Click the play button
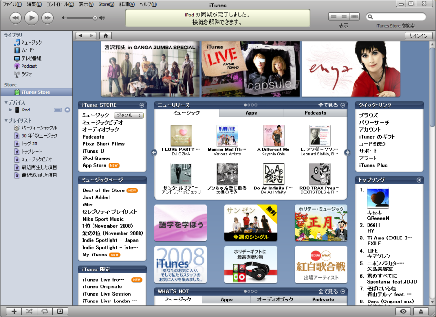Screen dimensions: 436x317 click(31, 18)
